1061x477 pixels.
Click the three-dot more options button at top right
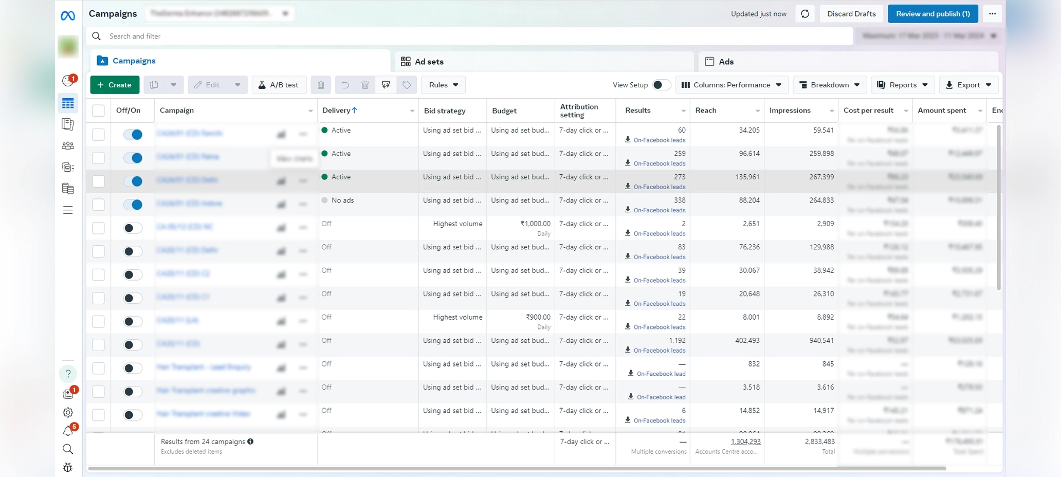[992, 14]
